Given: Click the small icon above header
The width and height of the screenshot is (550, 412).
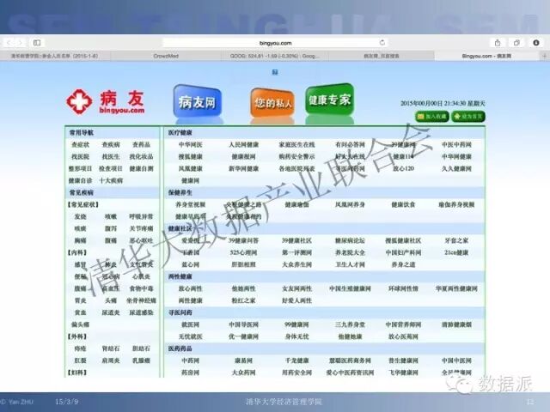Looking at the screenshot, I should coord(275,72).
